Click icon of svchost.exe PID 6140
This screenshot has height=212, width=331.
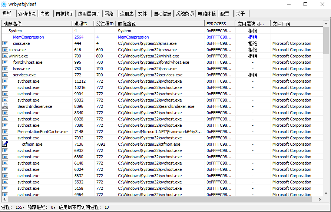[5, 163]
